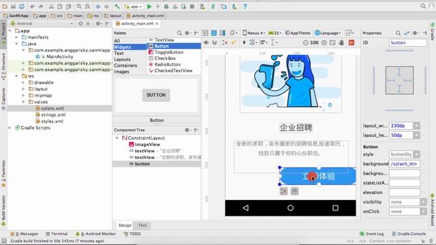Search the Palette with magnifier icon

coord(179,33)
